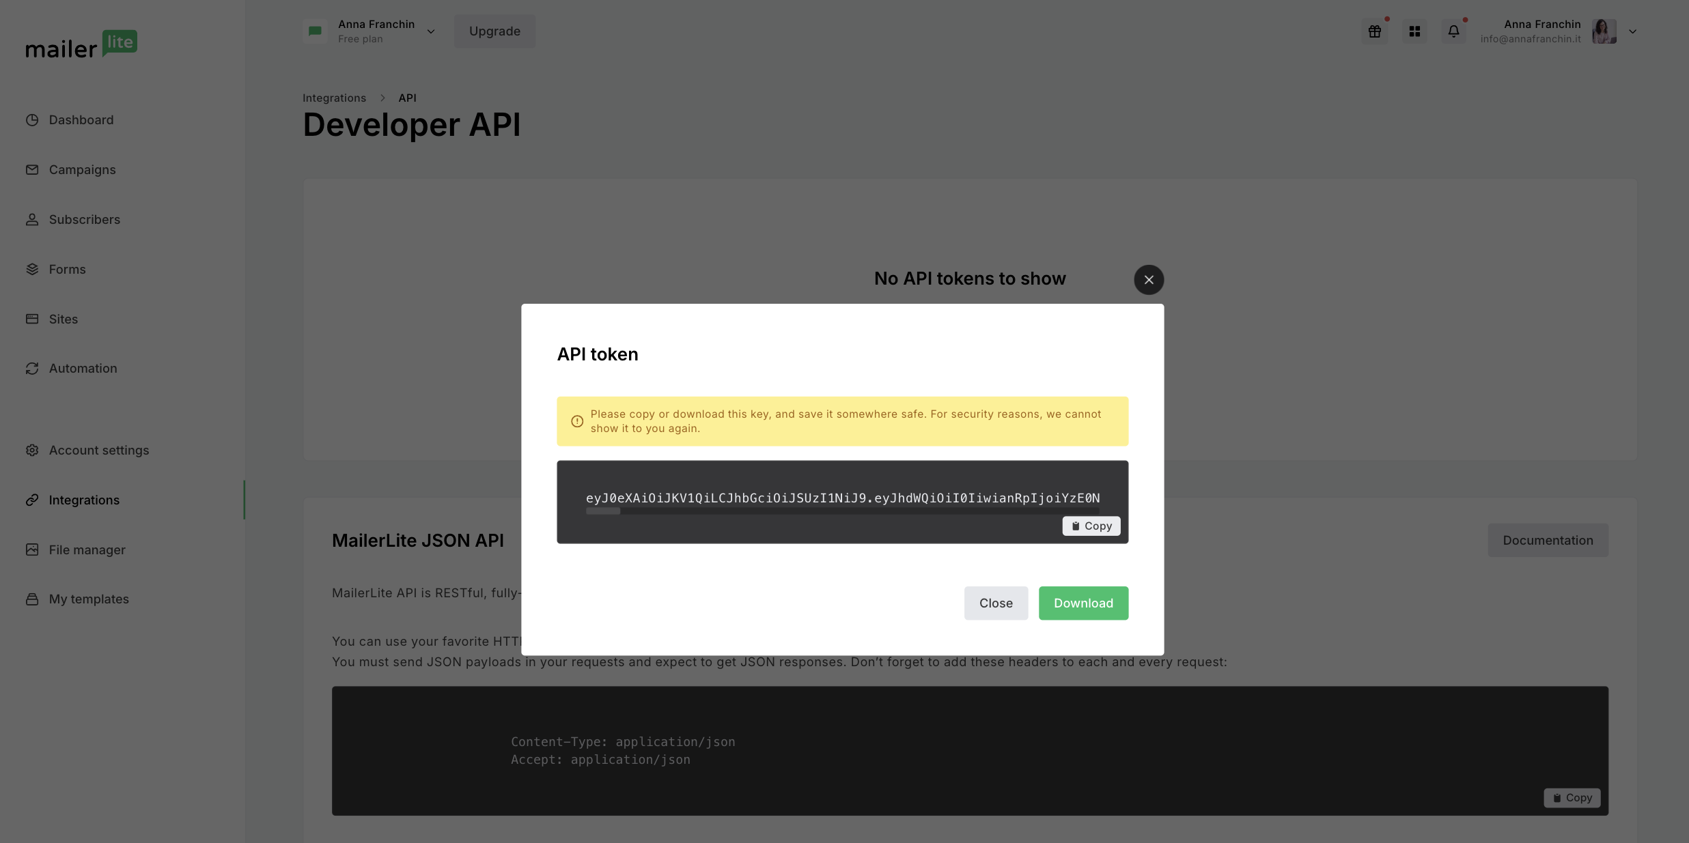Click the My templates icon
The height and width of the screenshot is (843, 1689).
(x=32, y=599)
